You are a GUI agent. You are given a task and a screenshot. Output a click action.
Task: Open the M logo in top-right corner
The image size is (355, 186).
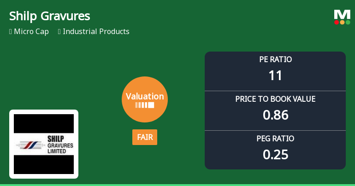[x=342, y=14]
